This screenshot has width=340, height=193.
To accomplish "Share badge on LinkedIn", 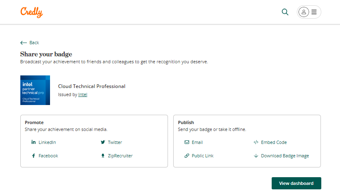I will pos(47,142).
